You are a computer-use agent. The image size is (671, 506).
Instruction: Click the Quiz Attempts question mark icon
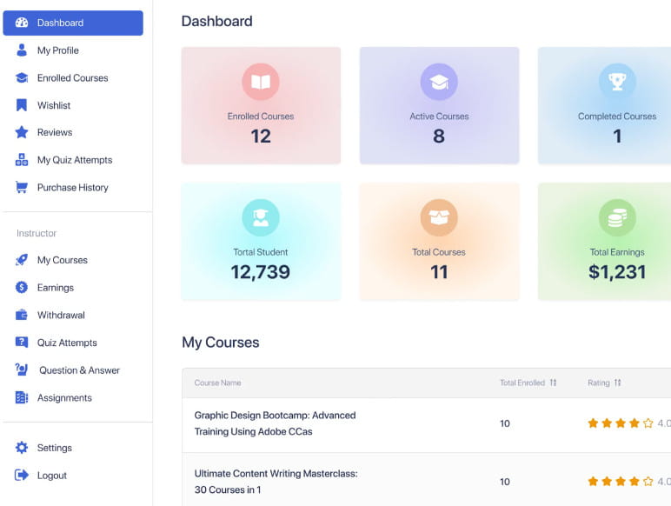coord(22,342)
